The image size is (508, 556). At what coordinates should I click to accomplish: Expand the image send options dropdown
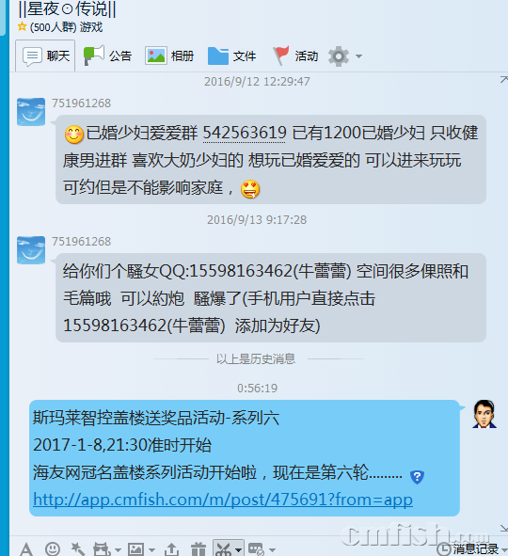point(151,550)
